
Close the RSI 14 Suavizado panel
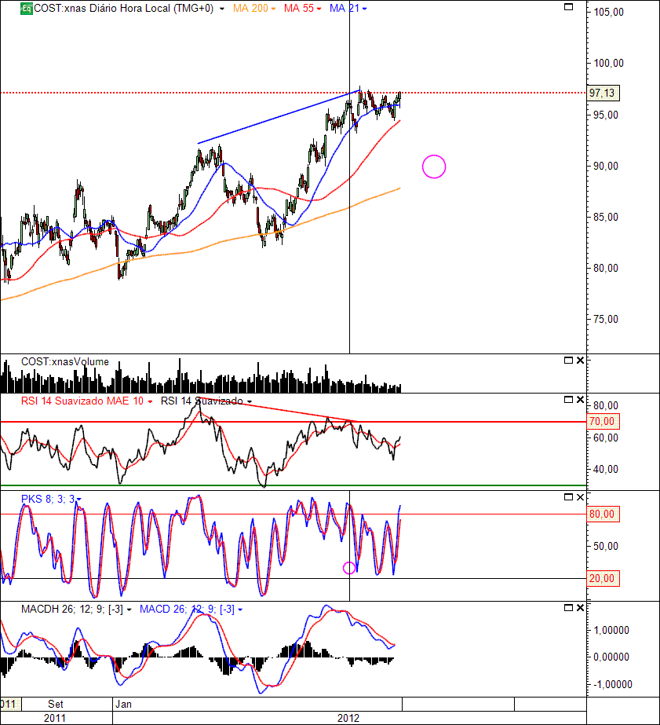tap(580, 400)
